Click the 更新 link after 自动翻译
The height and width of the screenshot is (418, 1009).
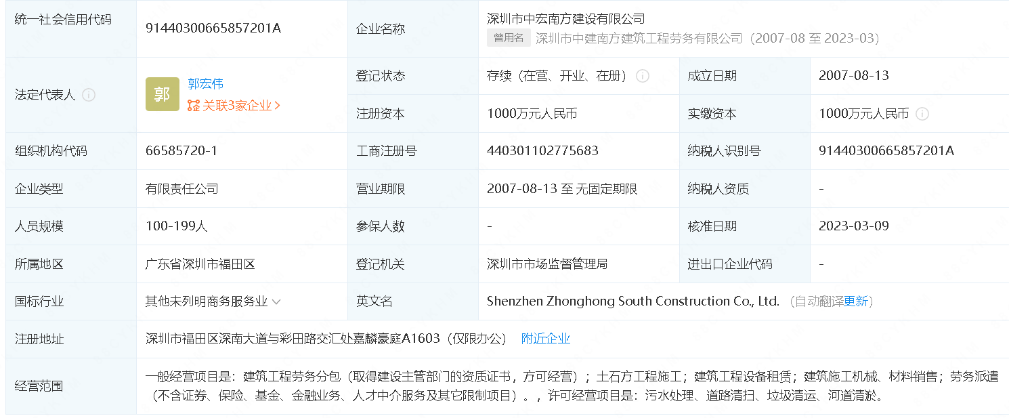(x=856, y=301)
